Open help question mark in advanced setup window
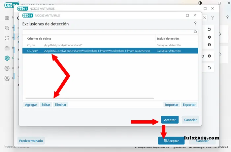 pos(213,18)
